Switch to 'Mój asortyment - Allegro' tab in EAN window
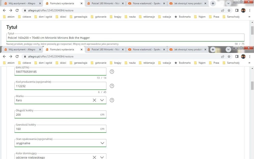This screenshot has width=254, height=159. tap(22, 49)
